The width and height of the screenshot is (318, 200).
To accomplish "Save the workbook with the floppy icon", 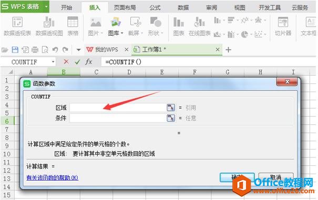I will 15,50.
